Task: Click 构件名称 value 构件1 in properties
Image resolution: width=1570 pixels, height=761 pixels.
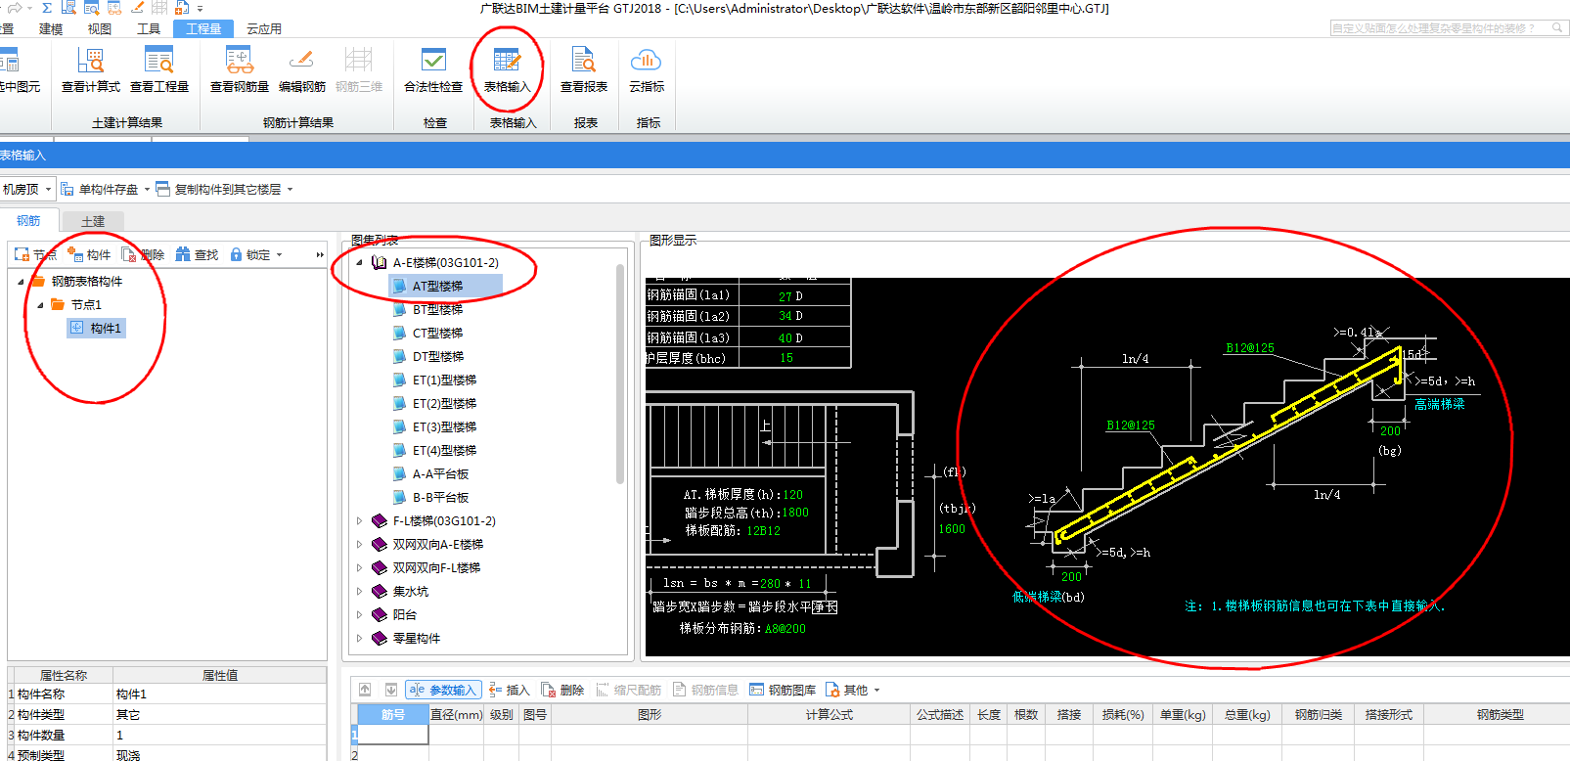Action: point(220,694)
